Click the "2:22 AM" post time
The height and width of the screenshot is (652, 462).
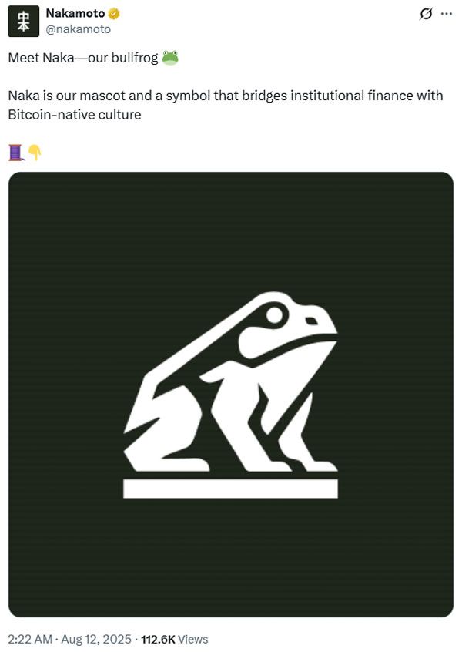31,639
